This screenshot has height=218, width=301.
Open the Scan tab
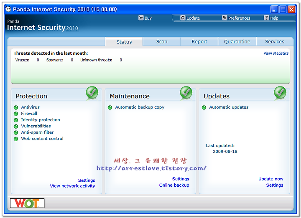[x=162, y=42]
